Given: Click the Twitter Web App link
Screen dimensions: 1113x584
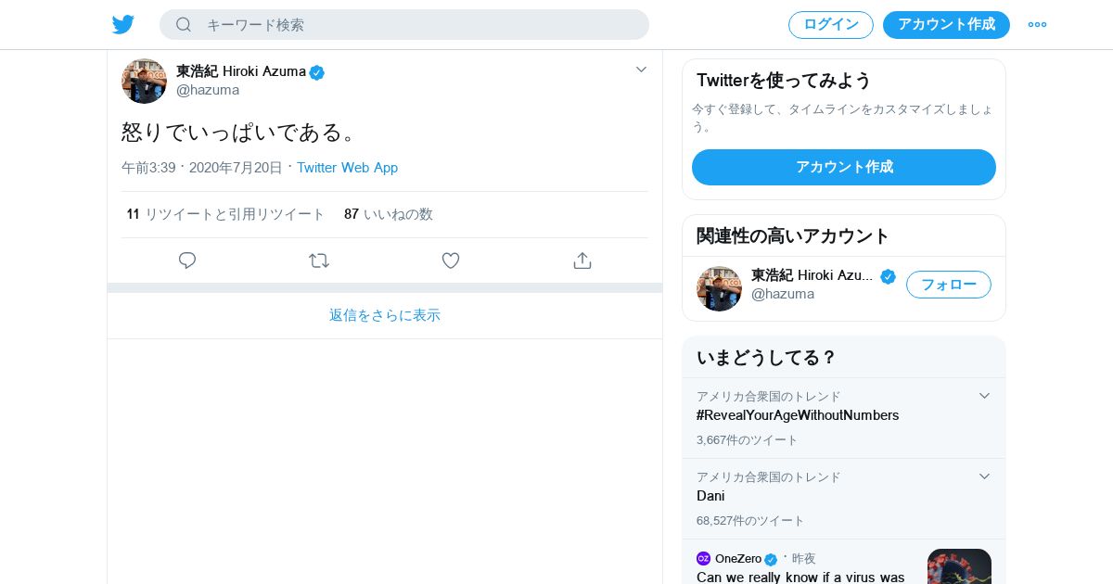Looking at the screenshot, I should tap(347, 168).
